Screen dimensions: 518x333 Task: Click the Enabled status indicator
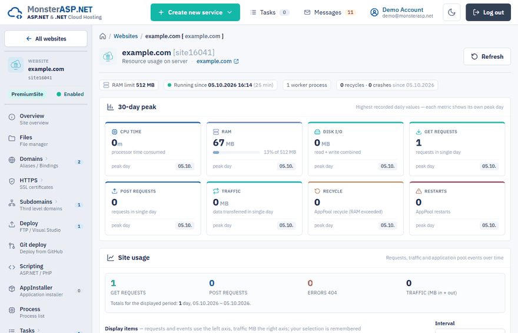[x=70, y=95]
